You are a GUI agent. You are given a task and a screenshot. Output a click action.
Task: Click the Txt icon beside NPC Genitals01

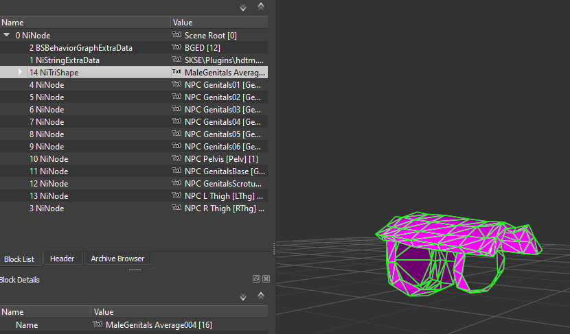176,84
